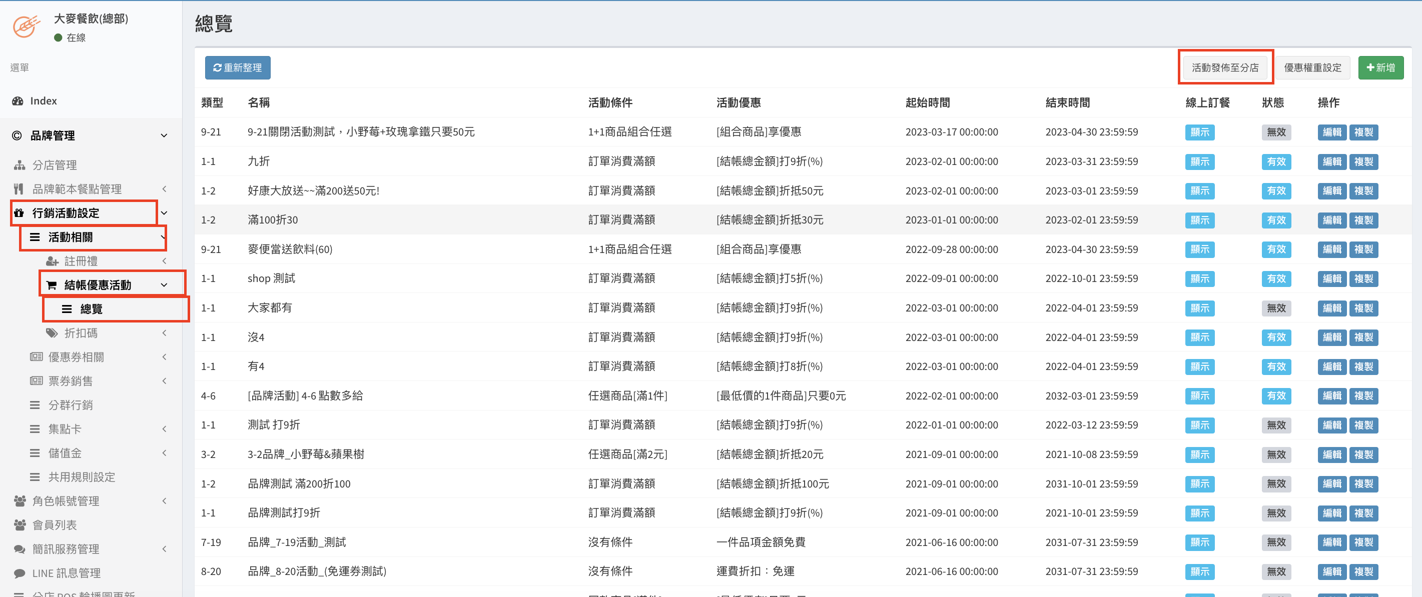Click 編輯 for 麥便當送飲料(60) row

coord(1331,249)
